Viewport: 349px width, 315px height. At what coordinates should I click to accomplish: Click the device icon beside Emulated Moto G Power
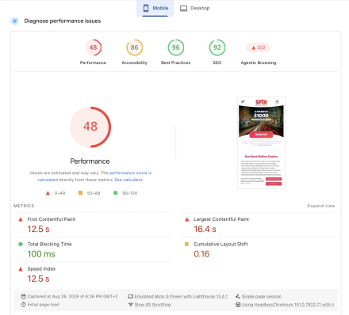click(131, 297)
